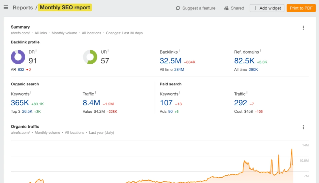Open the hamburger navigation menu
Screen dimensions: 319x183
(6, 7)
